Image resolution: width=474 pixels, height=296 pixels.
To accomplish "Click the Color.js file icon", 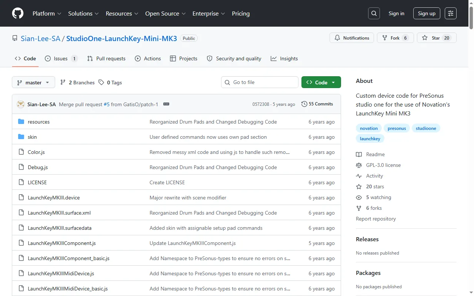I will coord(21,152).
